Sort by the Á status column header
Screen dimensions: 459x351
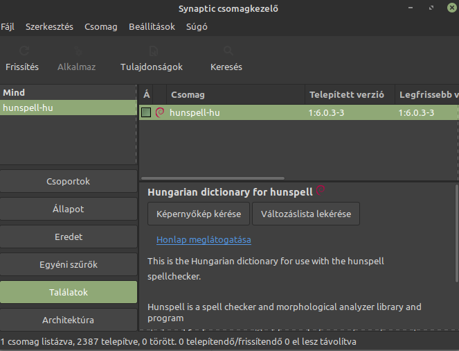pyautogui.click(x=146, y=95)
